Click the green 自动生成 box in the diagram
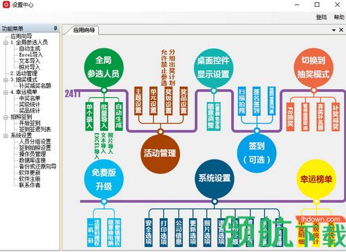Image resolution: width=346 pixels, height=252 pixels. click(118, 117)
